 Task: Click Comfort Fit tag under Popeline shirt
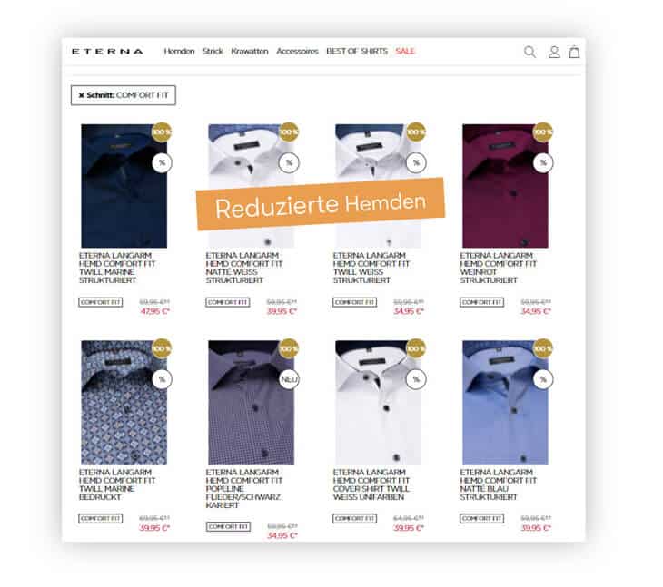click(x=228, y=526)
